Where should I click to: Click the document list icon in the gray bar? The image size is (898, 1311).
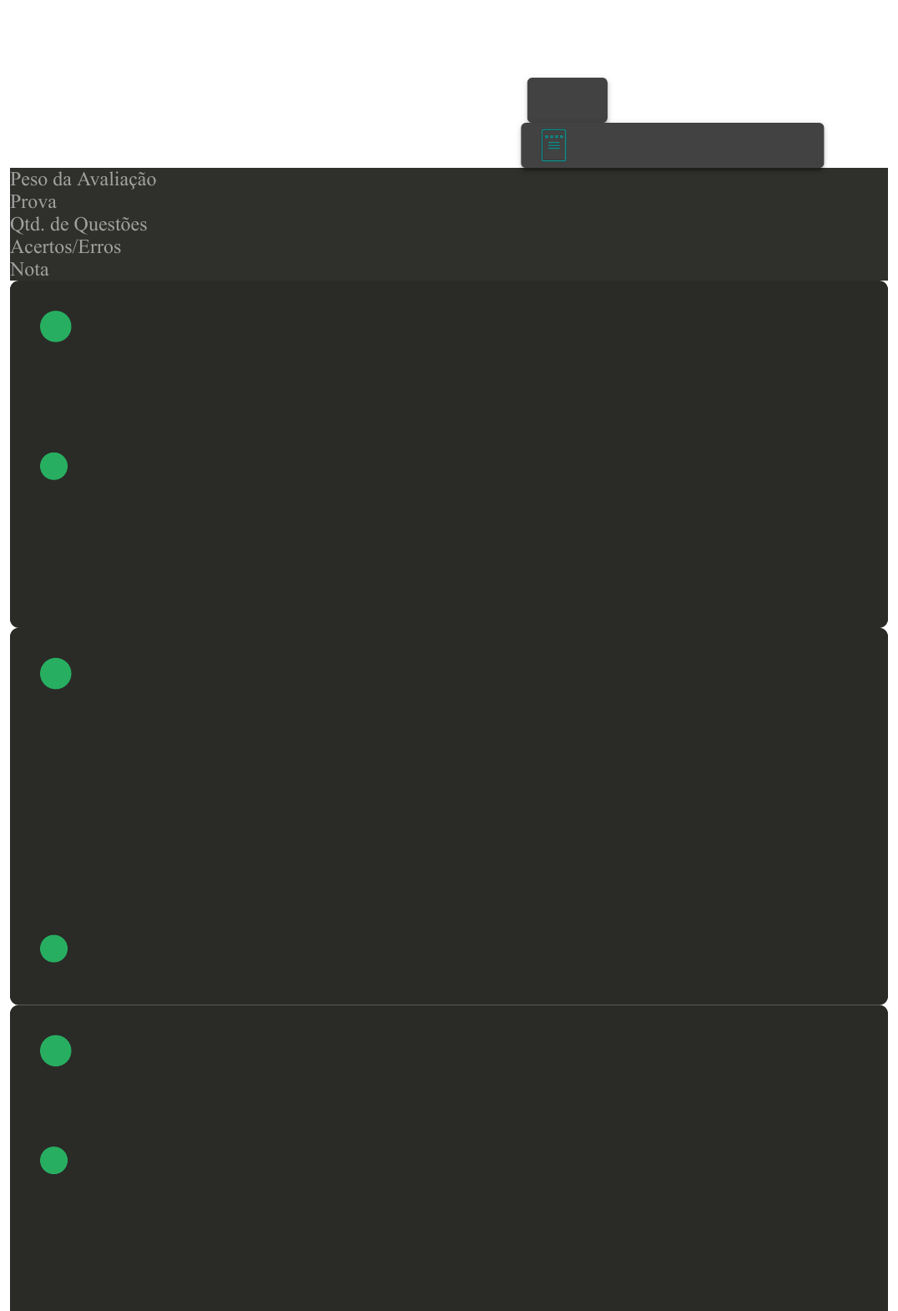(x=553, y=145)
